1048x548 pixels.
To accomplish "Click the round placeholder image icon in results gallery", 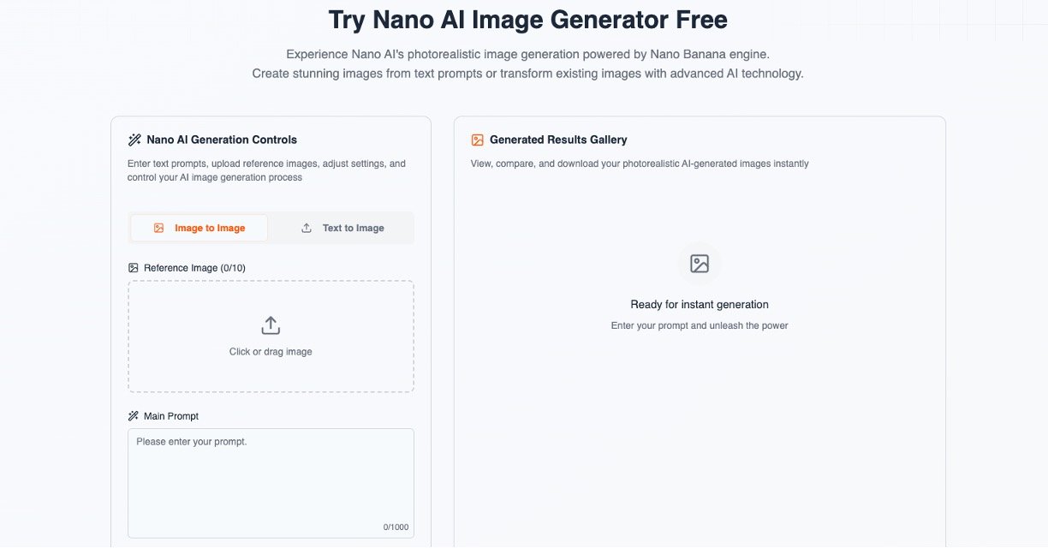I will [x=700, y=264].
